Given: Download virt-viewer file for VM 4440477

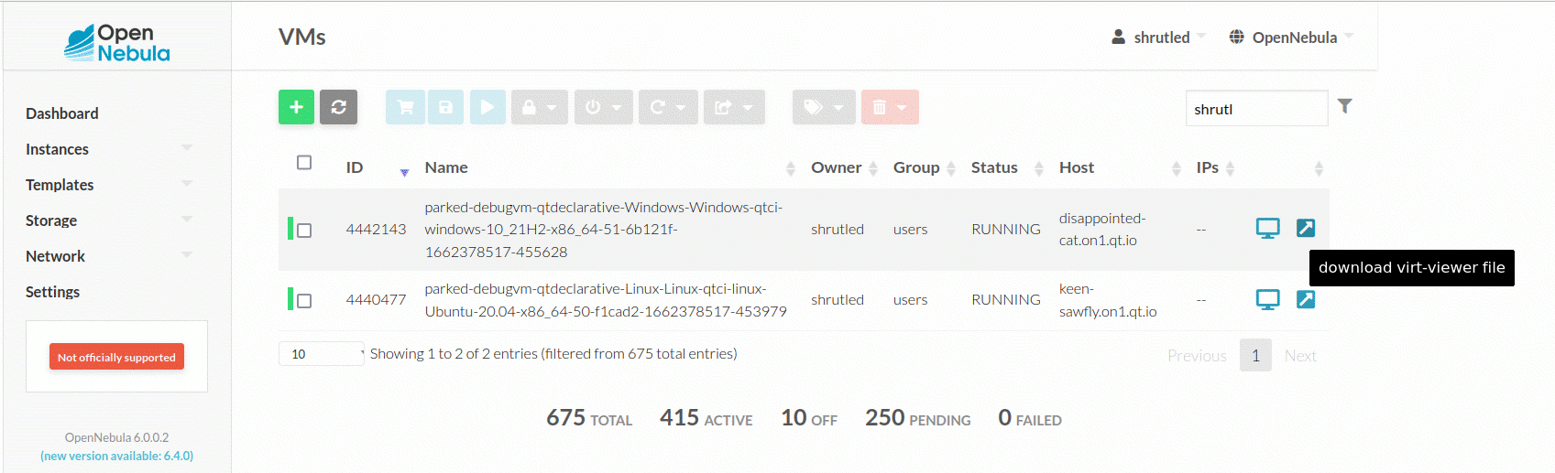Looking at the screenshot, I should 1306,299.
